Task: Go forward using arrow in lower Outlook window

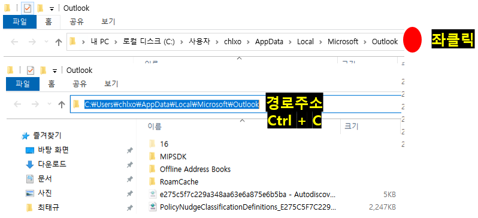Action: click(35, 105)
